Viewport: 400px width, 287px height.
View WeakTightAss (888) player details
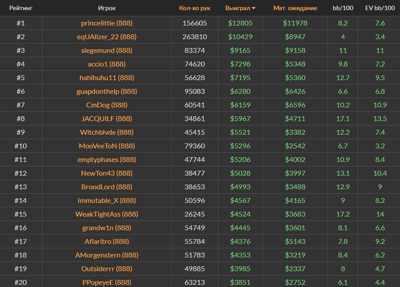point(106,214)
